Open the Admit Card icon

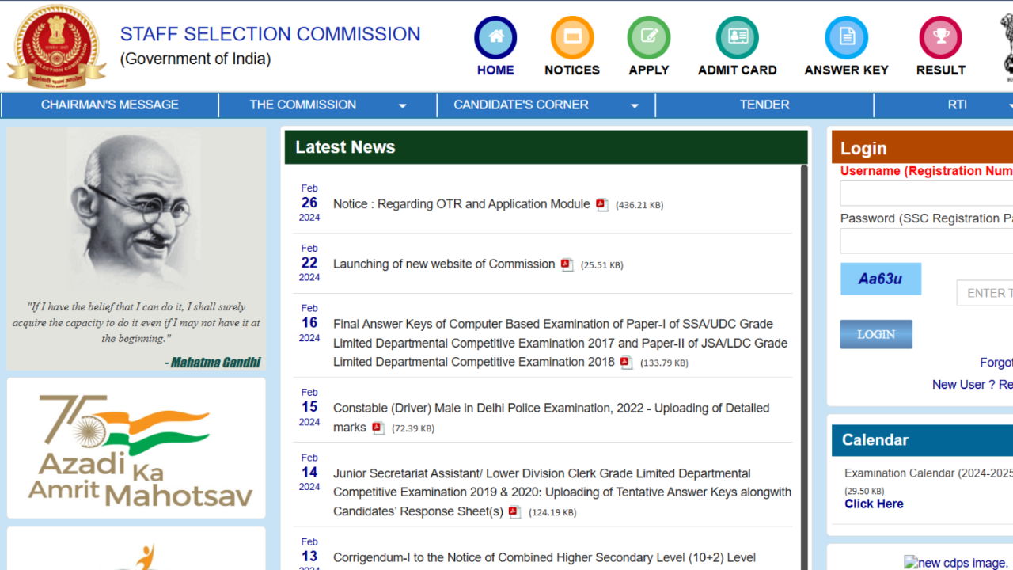(738, 37)
